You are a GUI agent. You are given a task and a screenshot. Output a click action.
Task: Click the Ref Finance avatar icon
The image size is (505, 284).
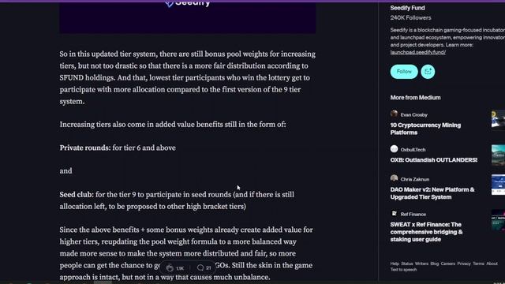coord(394,214)
